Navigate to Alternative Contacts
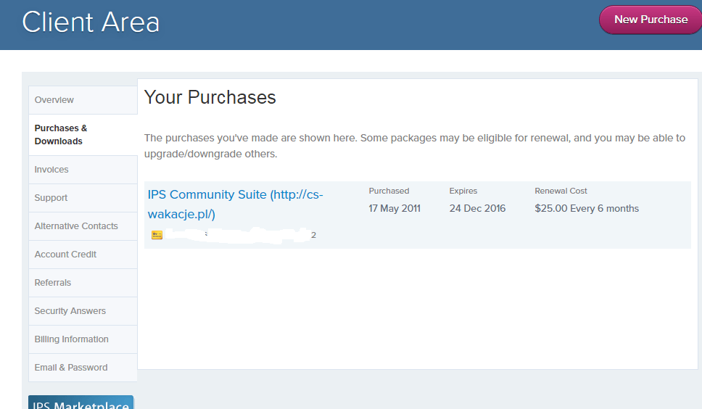 click(76, 226)
